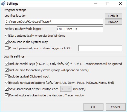Click the password input field
This screenshot has width=127, height=112.
[100, 48]
